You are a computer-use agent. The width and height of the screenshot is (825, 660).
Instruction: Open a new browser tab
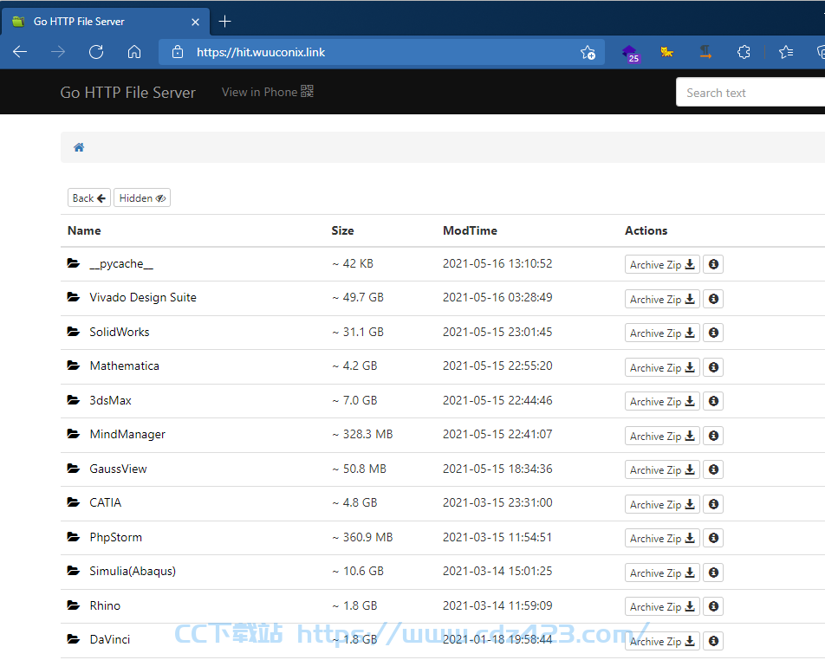pos(224,22)
